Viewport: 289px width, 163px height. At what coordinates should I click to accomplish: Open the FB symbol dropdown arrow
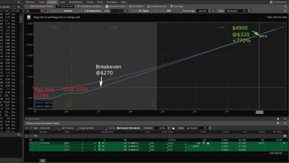(x=42, y=11)
